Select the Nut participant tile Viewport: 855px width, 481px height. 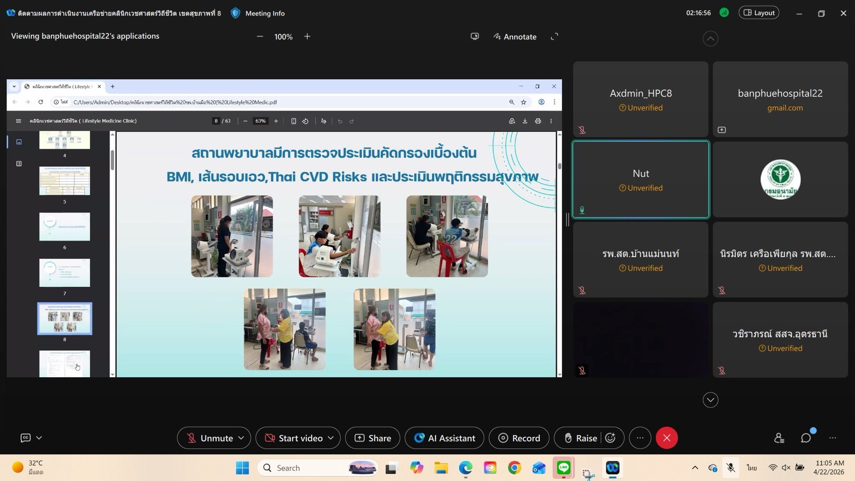640,179
